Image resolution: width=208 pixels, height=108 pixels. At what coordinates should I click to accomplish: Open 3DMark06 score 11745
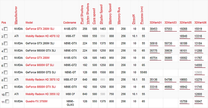198,87
